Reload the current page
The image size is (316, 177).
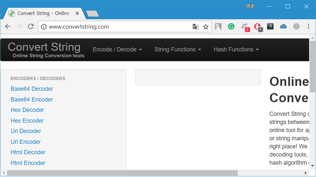(x=31, y=26)
